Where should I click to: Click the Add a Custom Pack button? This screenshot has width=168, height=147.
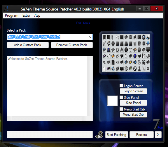pyautogui.click(x=28, y=45)
